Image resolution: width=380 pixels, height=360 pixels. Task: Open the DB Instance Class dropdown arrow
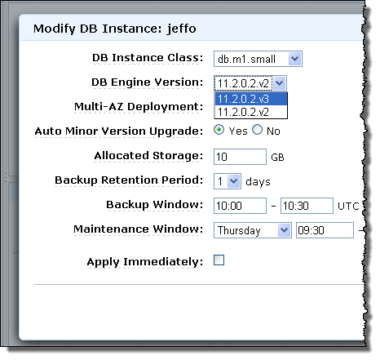point(295,59)
